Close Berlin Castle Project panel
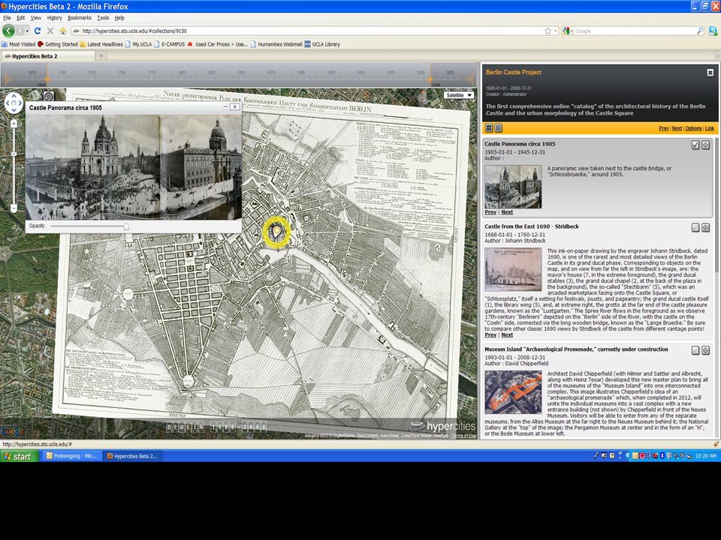Image resolution: width=721 pixels, height=540 pixels. click(710, 73)
